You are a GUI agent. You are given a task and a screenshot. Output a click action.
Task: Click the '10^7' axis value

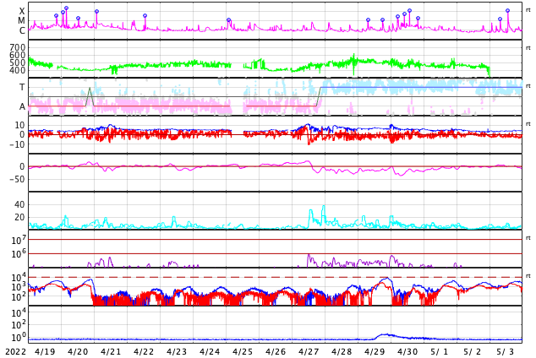pos(19,240)
